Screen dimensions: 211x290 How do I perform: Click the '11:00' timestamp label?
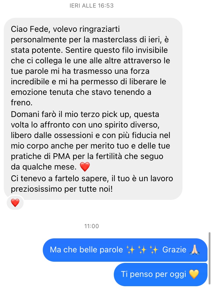[92, 226]
